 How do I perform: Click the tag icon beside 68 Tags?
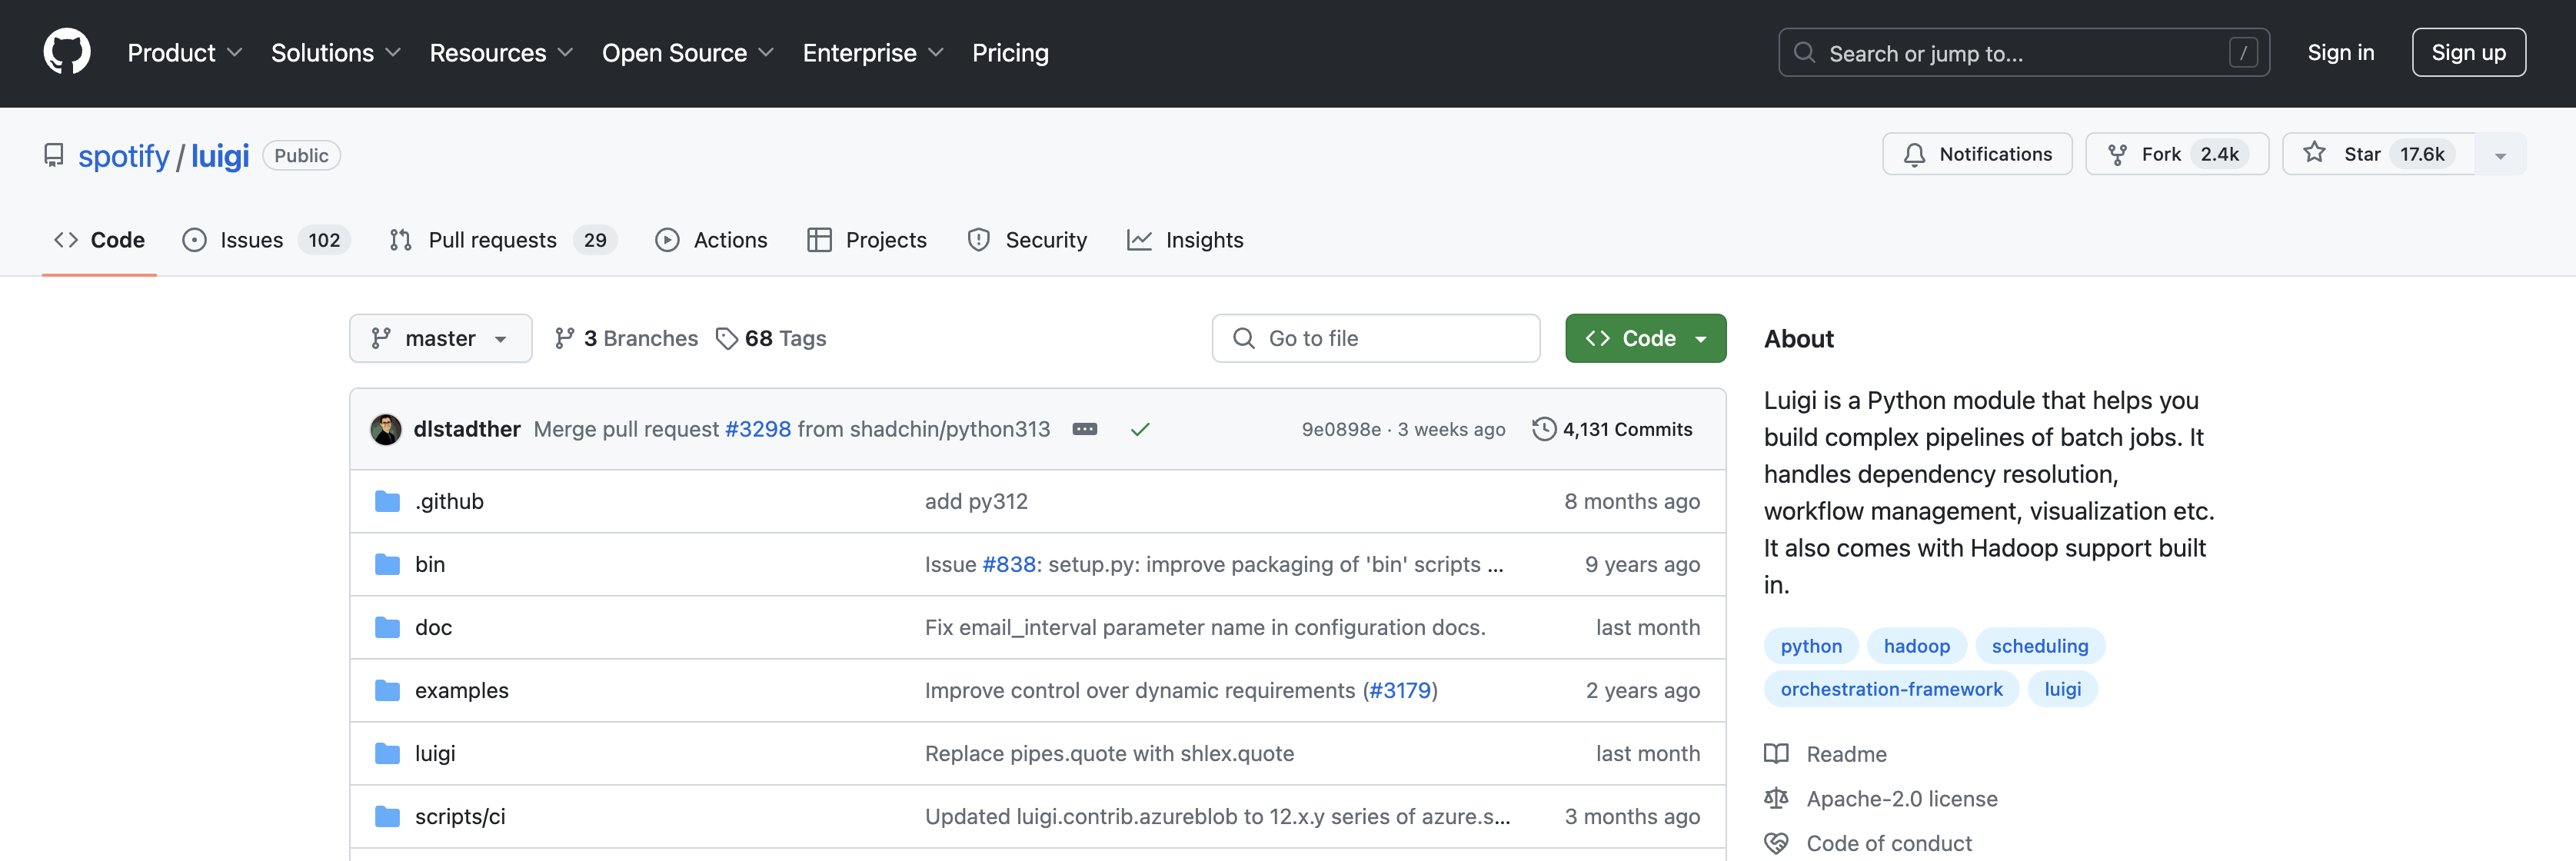(727, 339)
